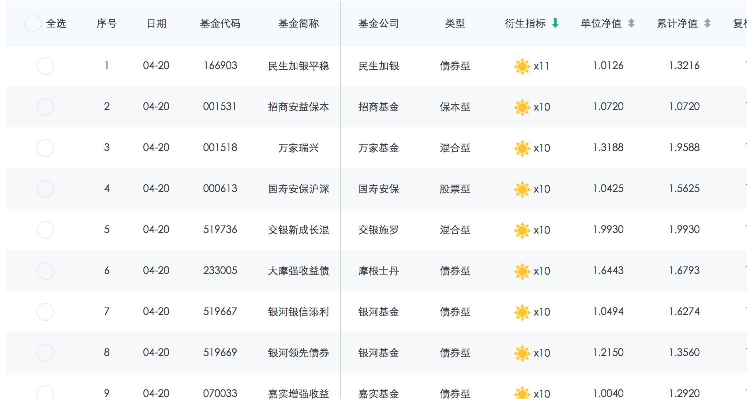747x399 pixels.
Task: Click fund code 001518
Action: pyautogui.click(x=220, y=148)
